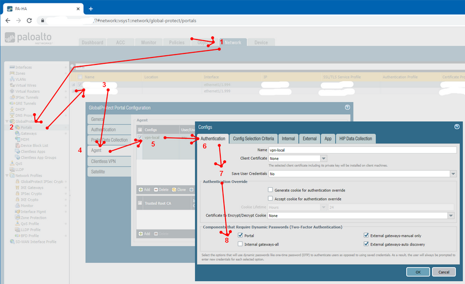Click the Clone icon in Agent configs
Image resolution: width=465 pixels, height=284 pixels.
174,190
